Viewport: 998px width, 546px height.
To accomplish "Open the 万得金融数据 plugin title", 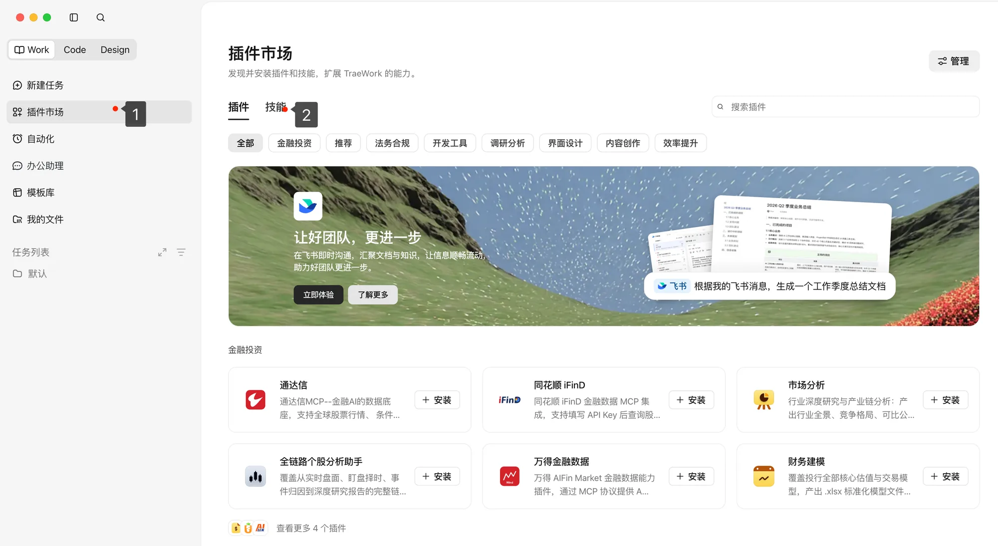I will tap(561, 462).
